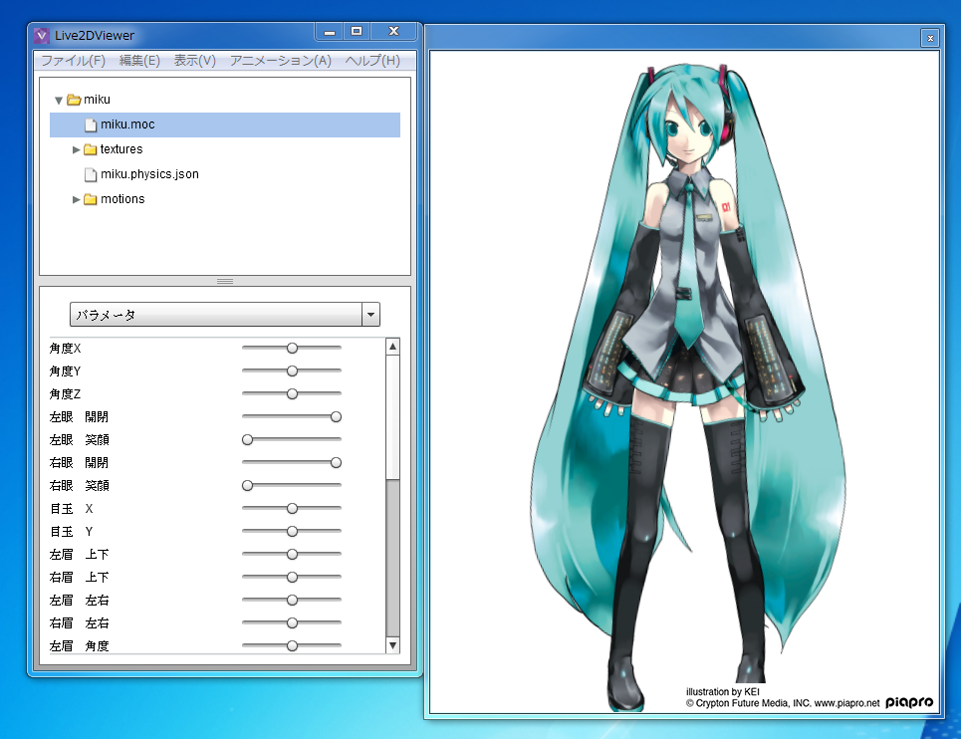Expand the motions folder
Screen dimensions: 961x739
pyautogui.click(x=76, y=199)
